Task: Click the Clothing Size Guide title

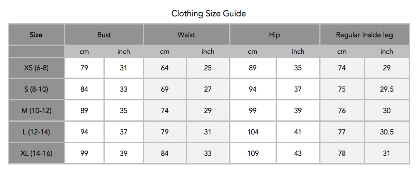Action: 208,14
